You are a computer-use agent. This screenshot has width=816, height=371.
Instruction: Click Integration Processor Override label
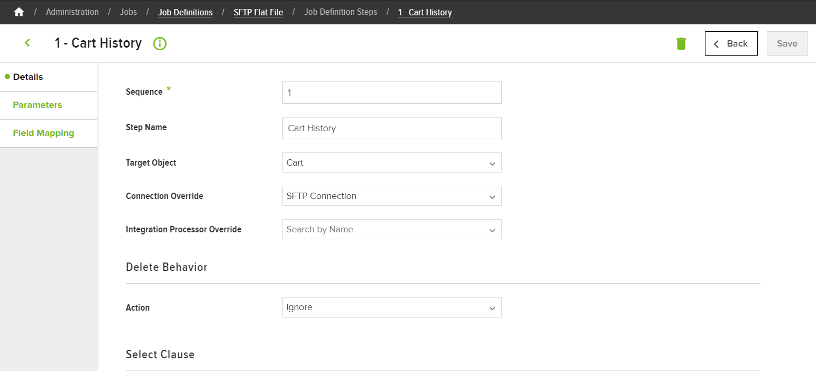coord(184,230)
